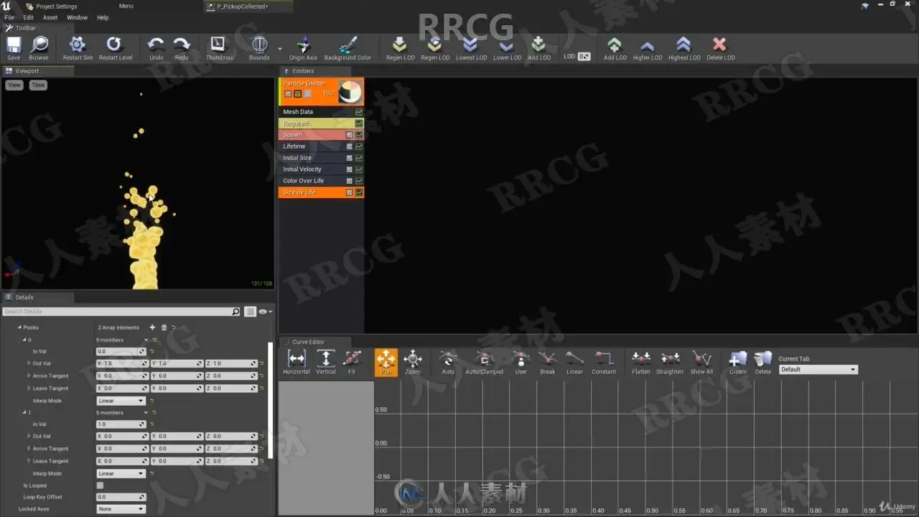The height and width of the screenshot is (517, 919).
Task: Open Interp Mode dropdown for point 0
Action: pyautogui.click(x=121, y=401)
